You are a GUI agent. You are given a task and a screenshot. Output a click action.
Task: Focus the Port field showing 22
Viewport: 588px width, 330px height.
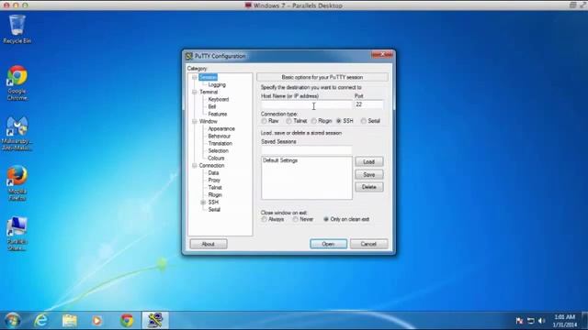tap(368, 104)
